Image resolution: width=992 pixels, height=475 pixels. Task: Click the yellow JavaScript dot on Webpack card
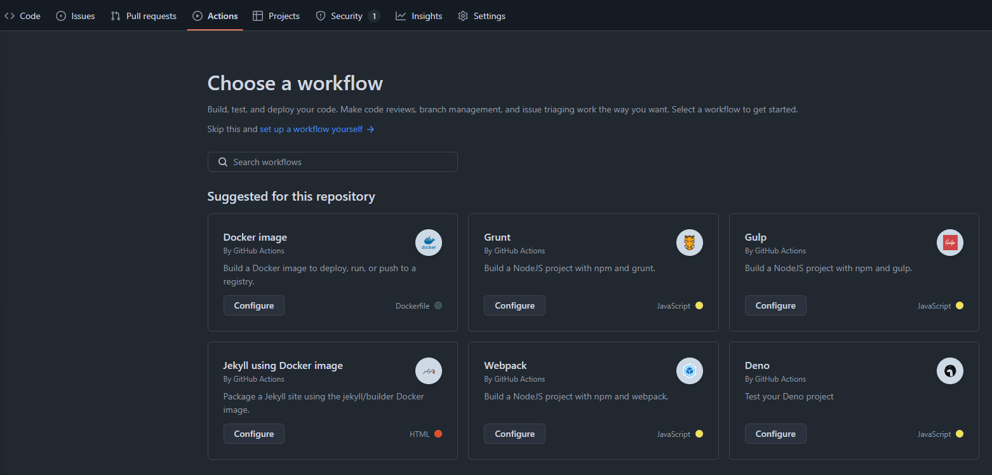pyautogui.click(x=699, y=434)
